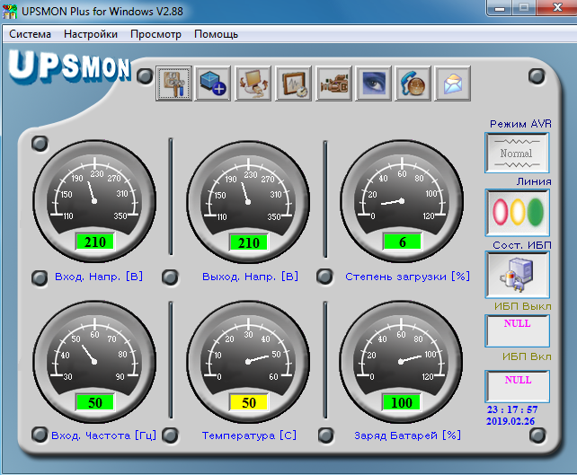Click the battery charge gauge dial

coord(401,362)
